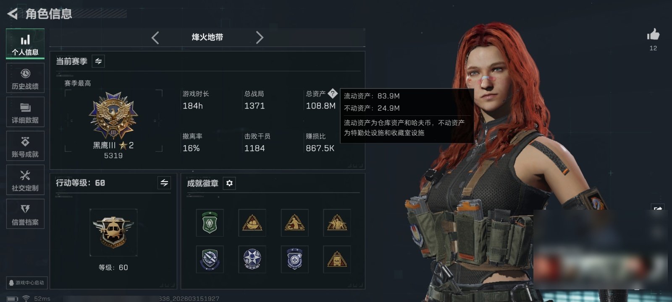Open the 历史战绩 sidebar tab
The width and height of the screenshot is (672, 302).
click(25, 78)
